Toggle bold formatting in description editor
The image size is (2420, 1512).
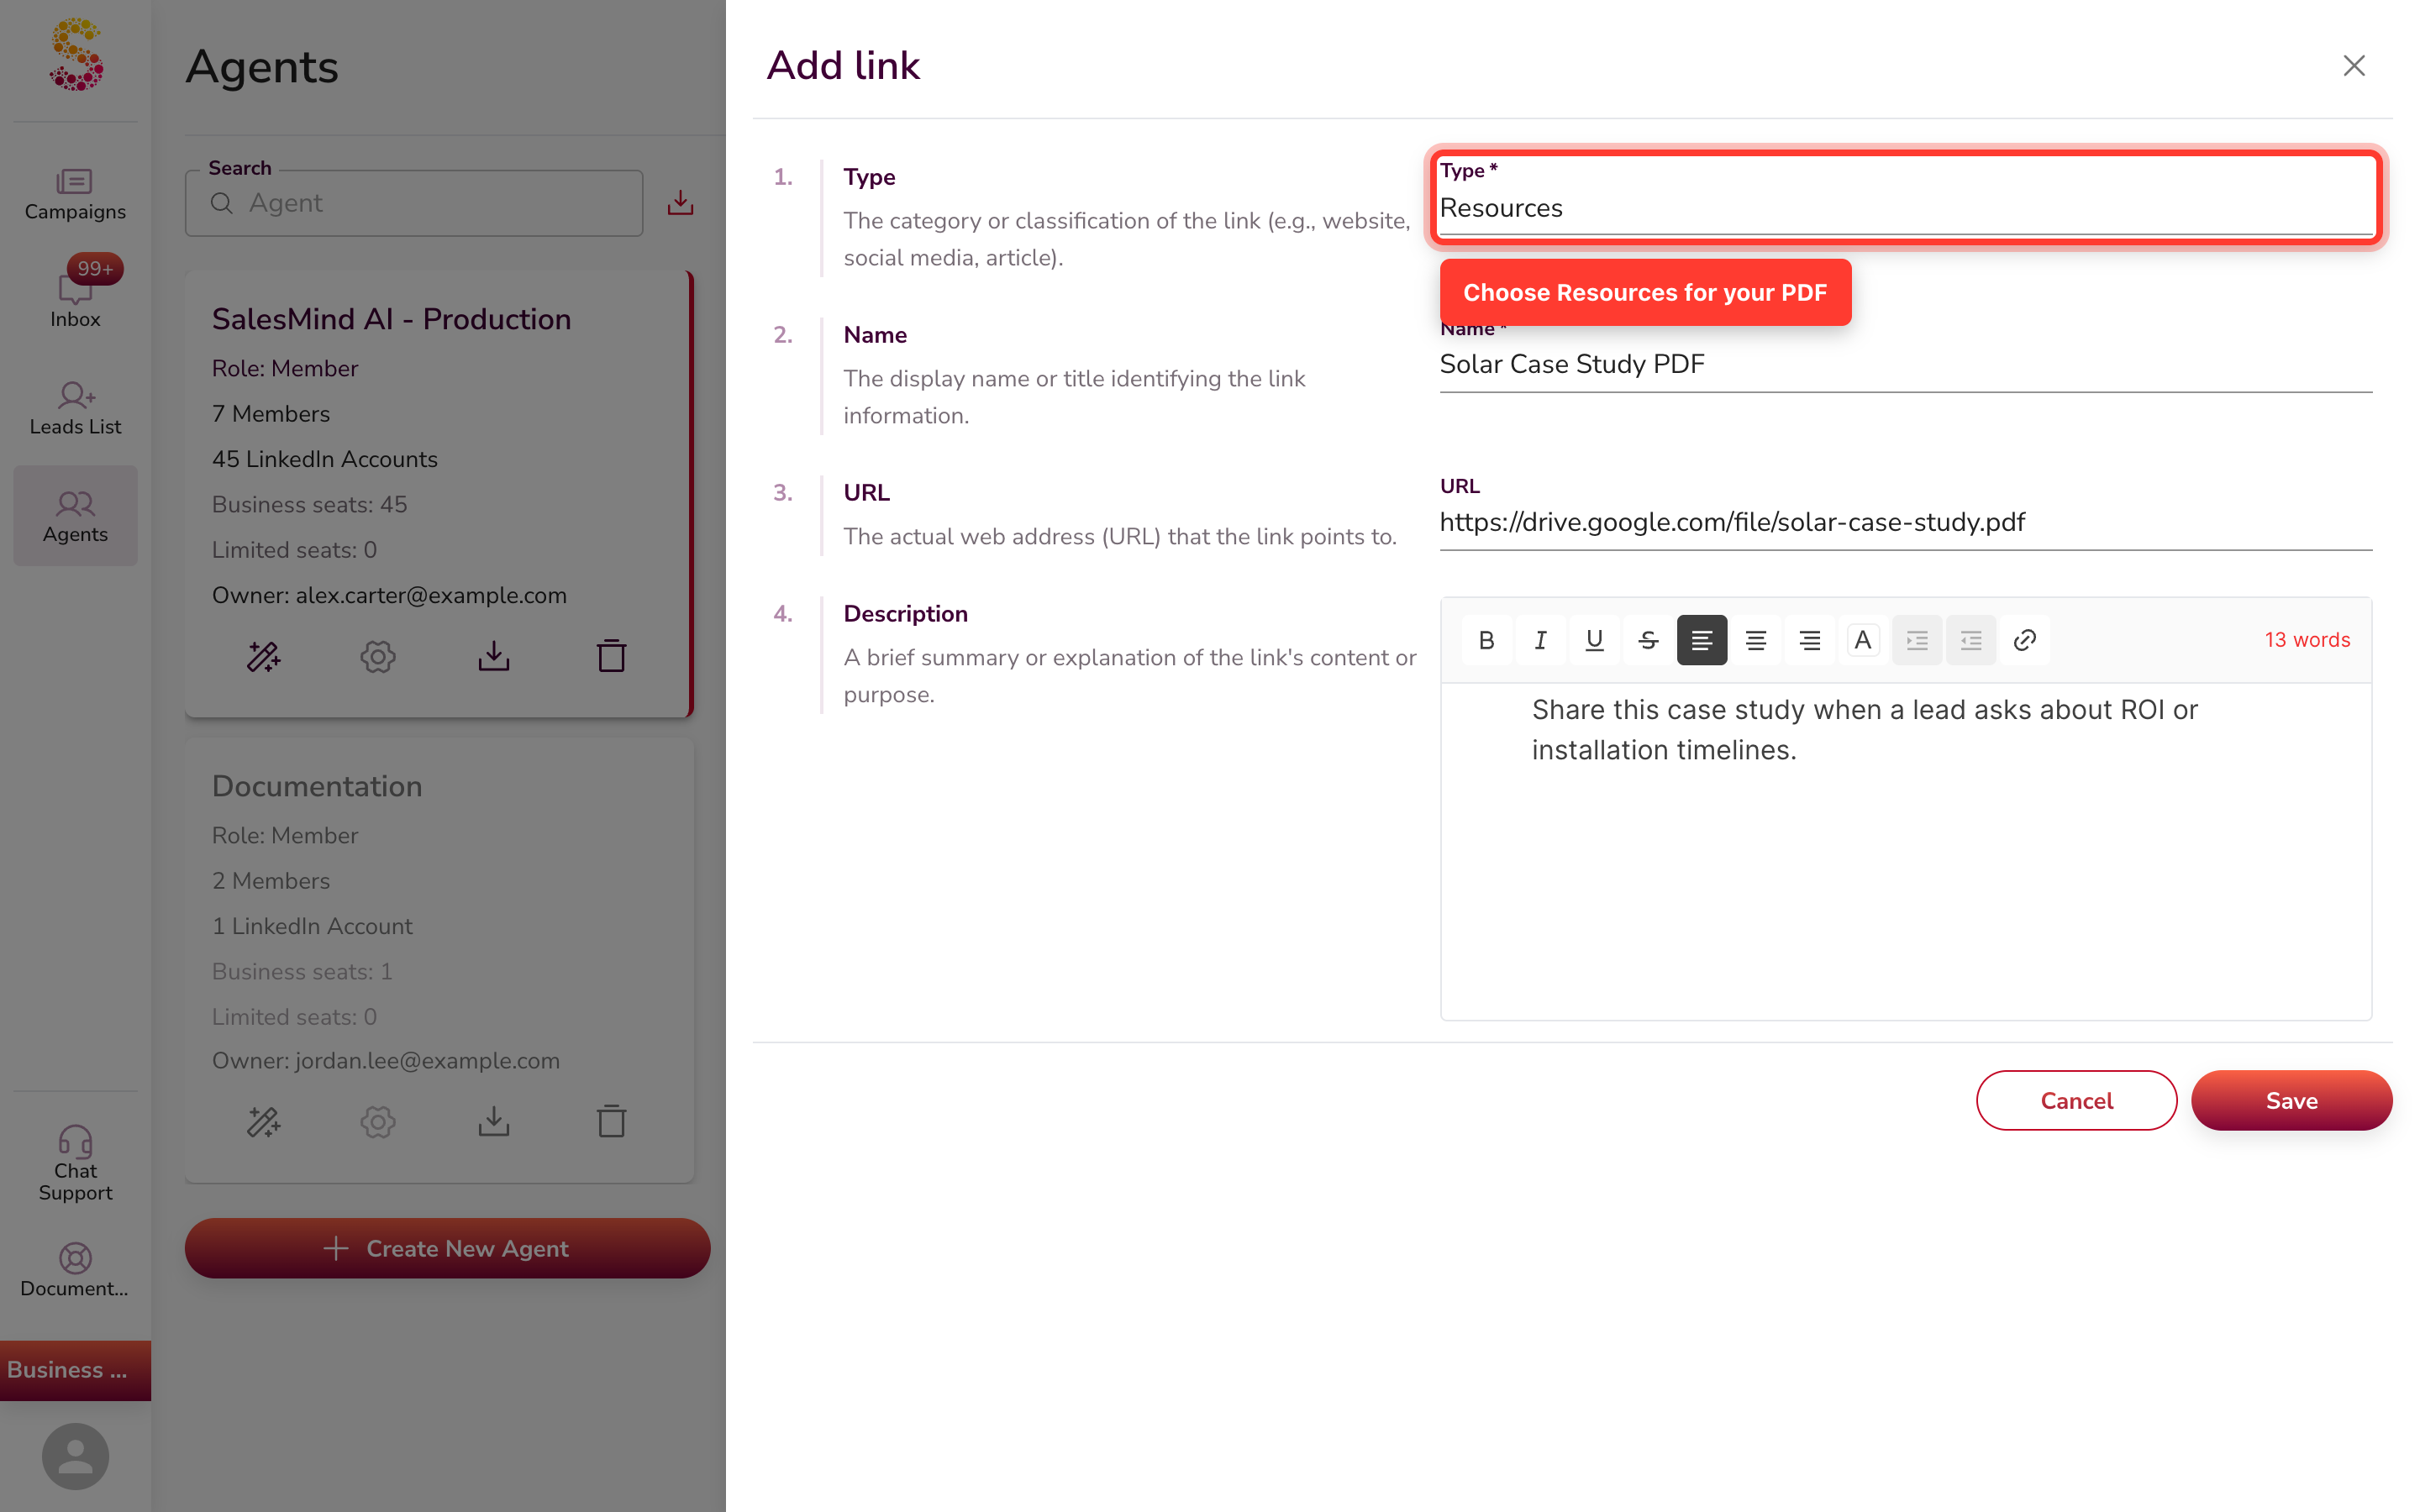tap(1487, 640)
